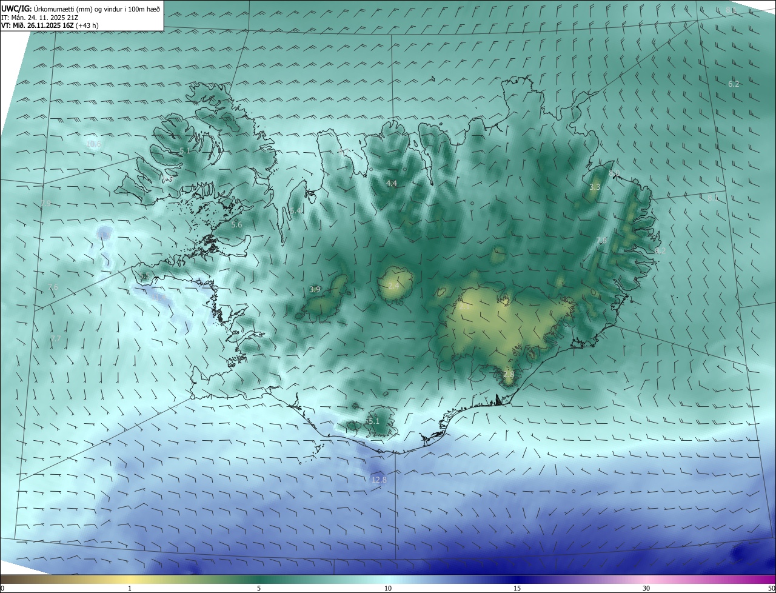The image size is (776, 593).
Task: Click the precipitation color scale bar
Action: (x=388, y=580)
